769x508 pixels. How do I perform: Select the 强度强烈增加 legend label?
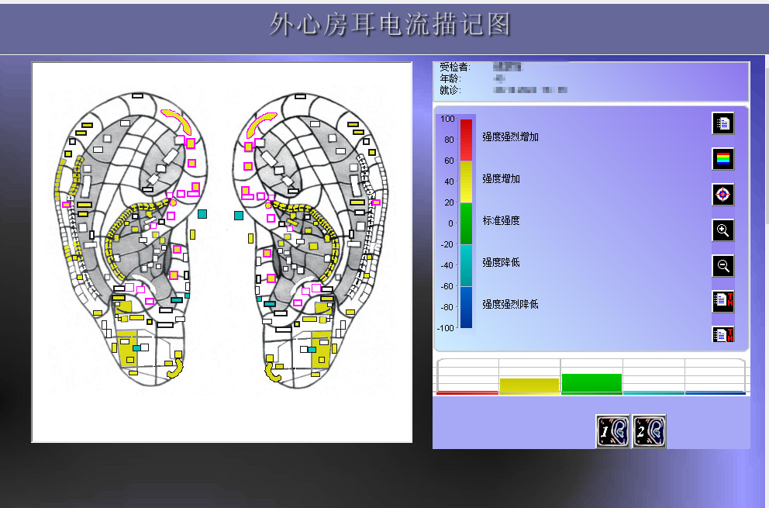click(x=510, y=137)
